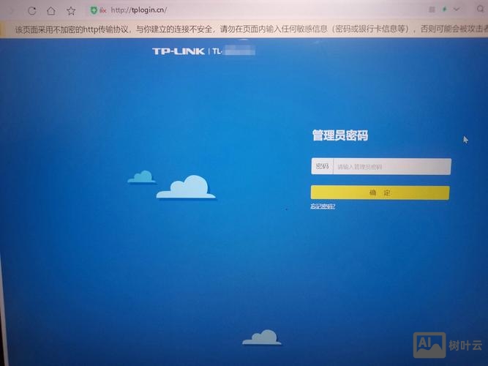Go to the browser home page icon
The width and height of the screenshot is (488, 366).
point(51,11)
